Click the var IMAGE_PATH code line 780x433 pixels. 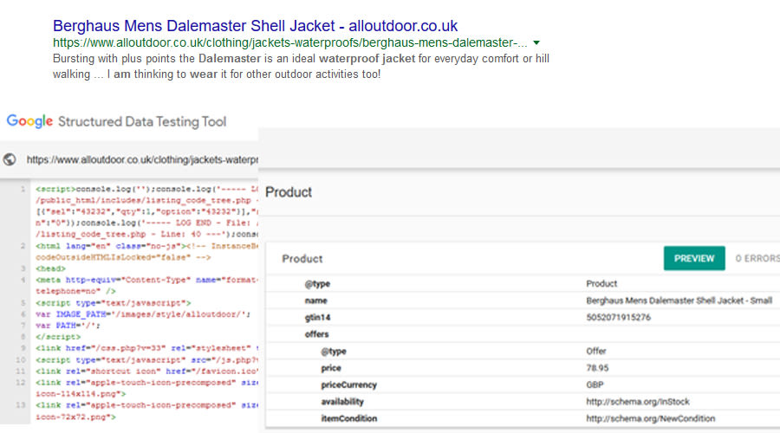143,314
